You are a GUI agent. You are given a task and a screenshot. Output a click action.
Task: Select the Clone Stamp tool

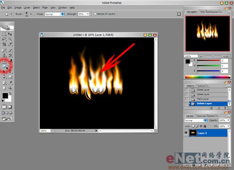coord(4,56)
